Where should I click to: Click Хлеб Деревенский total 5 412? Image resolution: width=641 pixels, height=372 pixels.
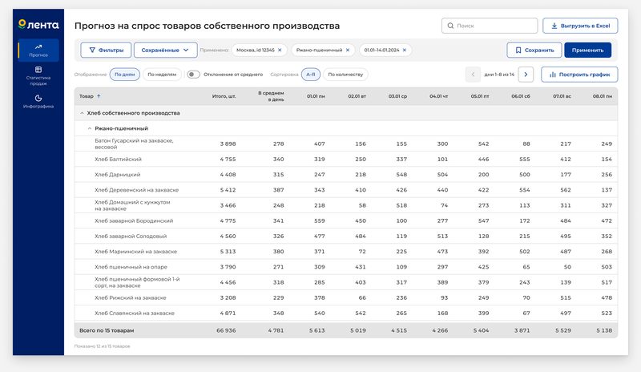pos(228,190)
